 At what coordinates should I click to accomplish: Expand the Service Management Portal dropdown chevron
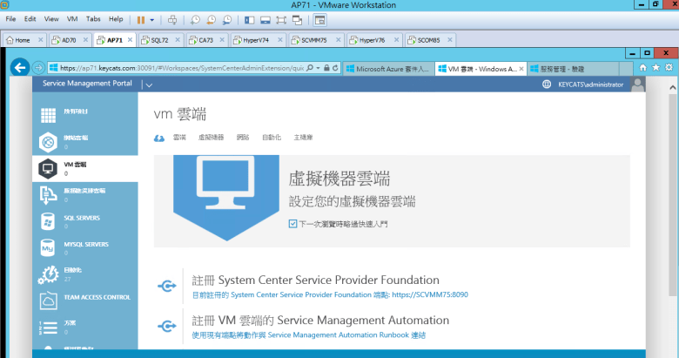pyautogui.click(x=149, y=85)
